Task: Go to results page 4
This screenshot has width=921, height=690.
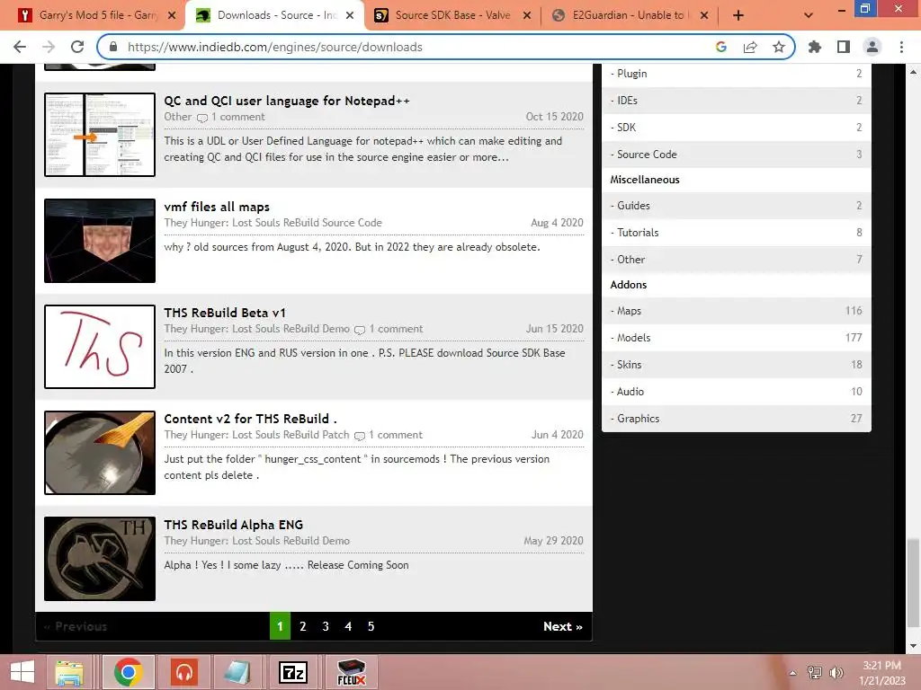Action: click(348, 626)
